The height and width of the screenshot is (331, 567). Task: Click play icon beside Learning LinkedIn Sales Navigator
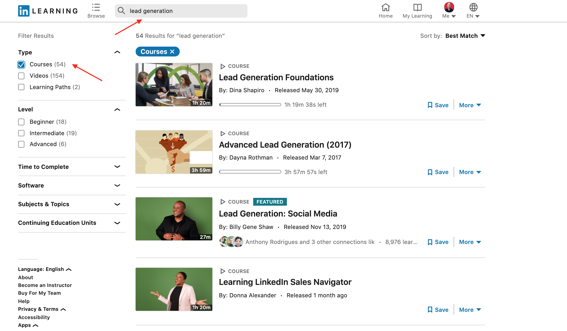[x=222, y=271]
